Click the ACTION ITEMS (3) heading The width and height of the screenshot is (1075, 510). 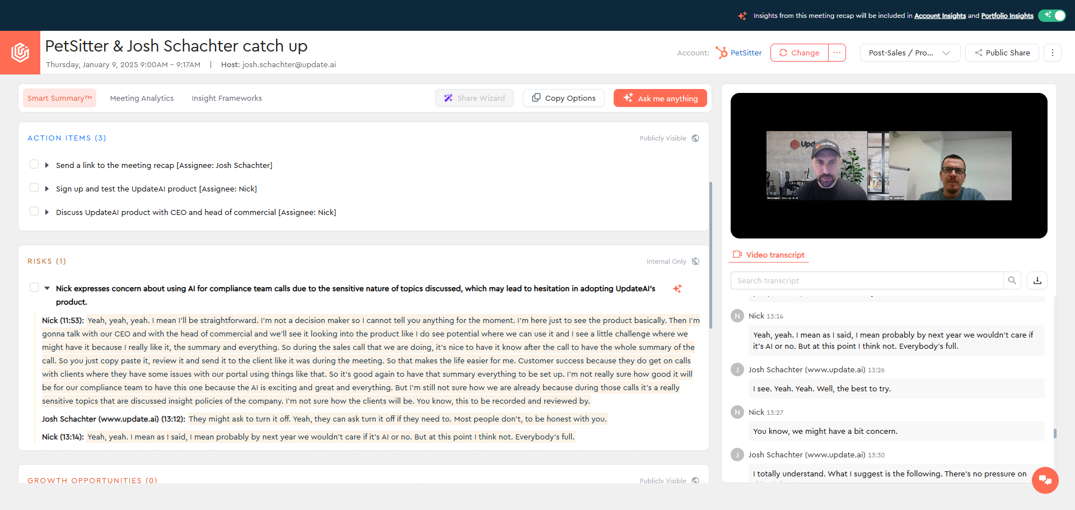[x=67, y=138]
